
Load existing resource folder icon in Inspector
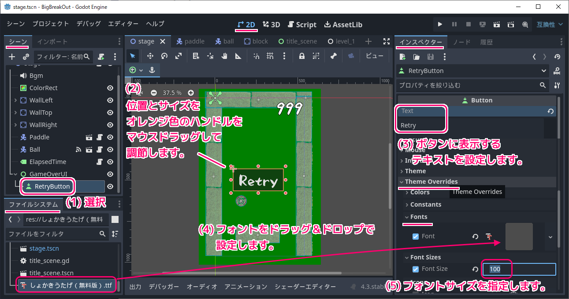pyautogui.click(x=417, y=57)
